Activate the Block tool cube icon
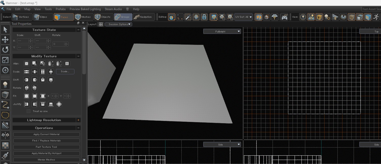Viewport: 381px width, 164px height. tap(5, 95)
